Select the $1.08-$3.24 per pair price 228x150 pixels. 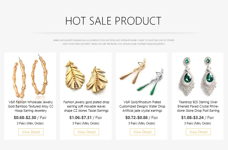[198, 118]
